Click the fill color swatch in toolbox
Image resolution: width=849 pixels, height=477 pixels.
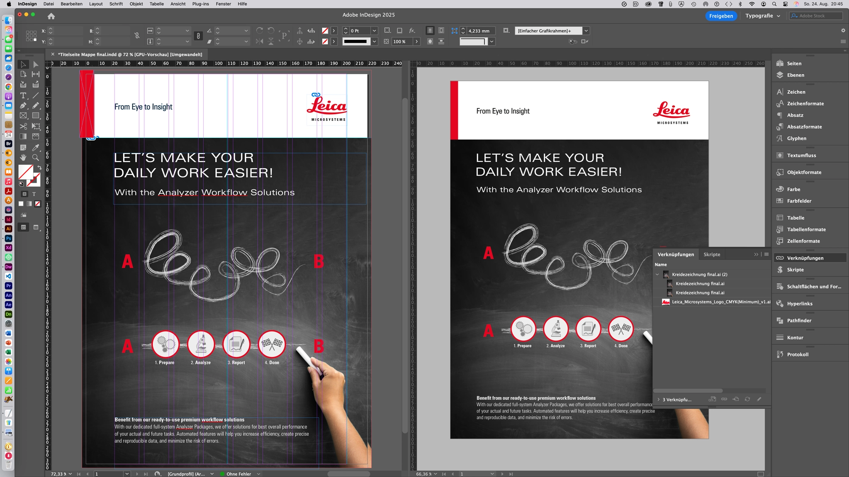coord(25,172)
